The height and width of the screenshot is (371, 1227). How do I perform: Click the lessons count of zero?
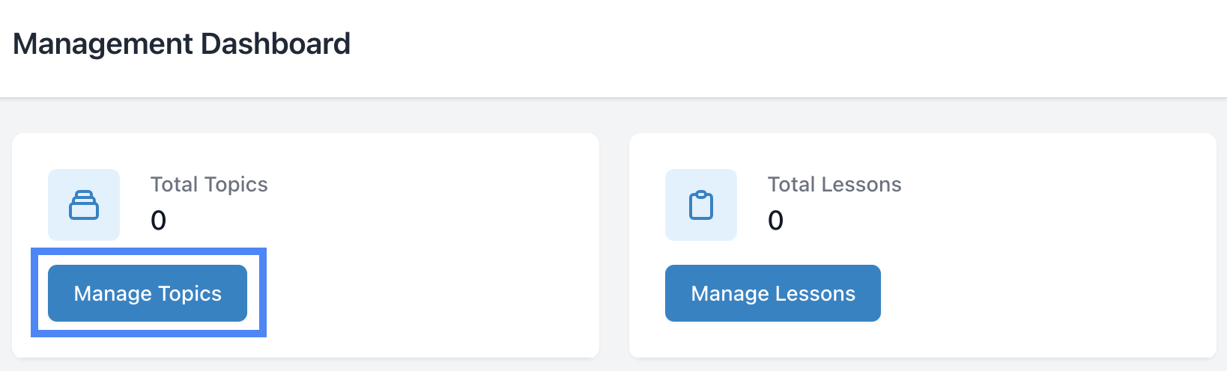click(x=775, y=221)
